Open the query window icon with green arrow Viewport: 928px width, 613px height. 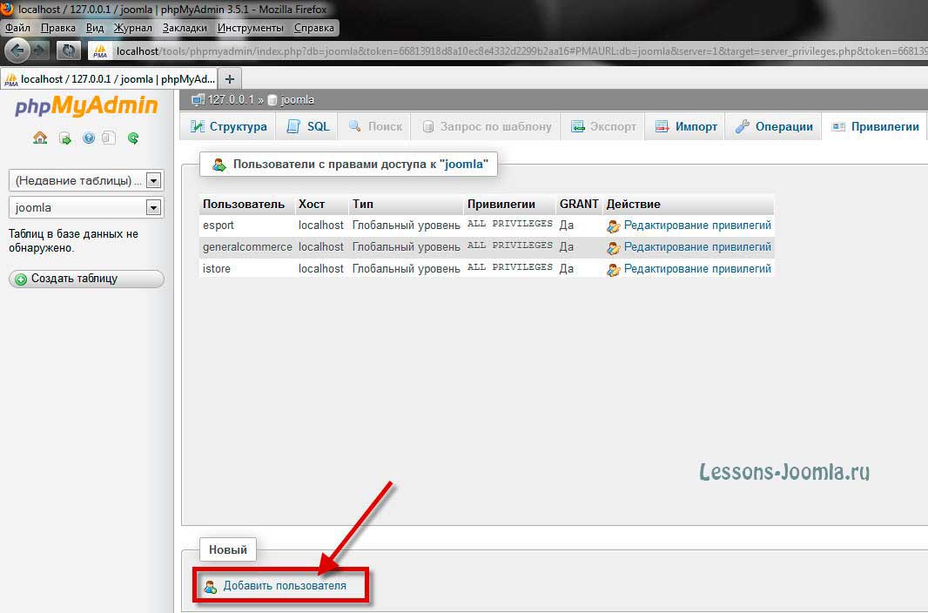65,138
